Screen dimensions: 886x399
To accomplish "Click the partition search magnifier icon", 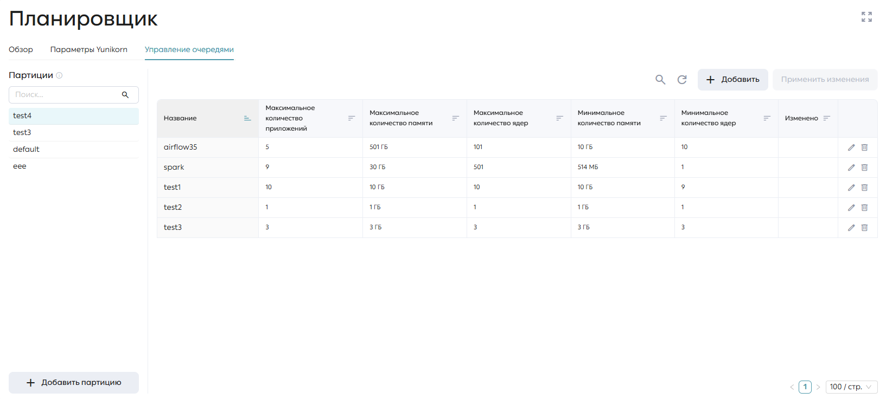I will pos(125,95).
